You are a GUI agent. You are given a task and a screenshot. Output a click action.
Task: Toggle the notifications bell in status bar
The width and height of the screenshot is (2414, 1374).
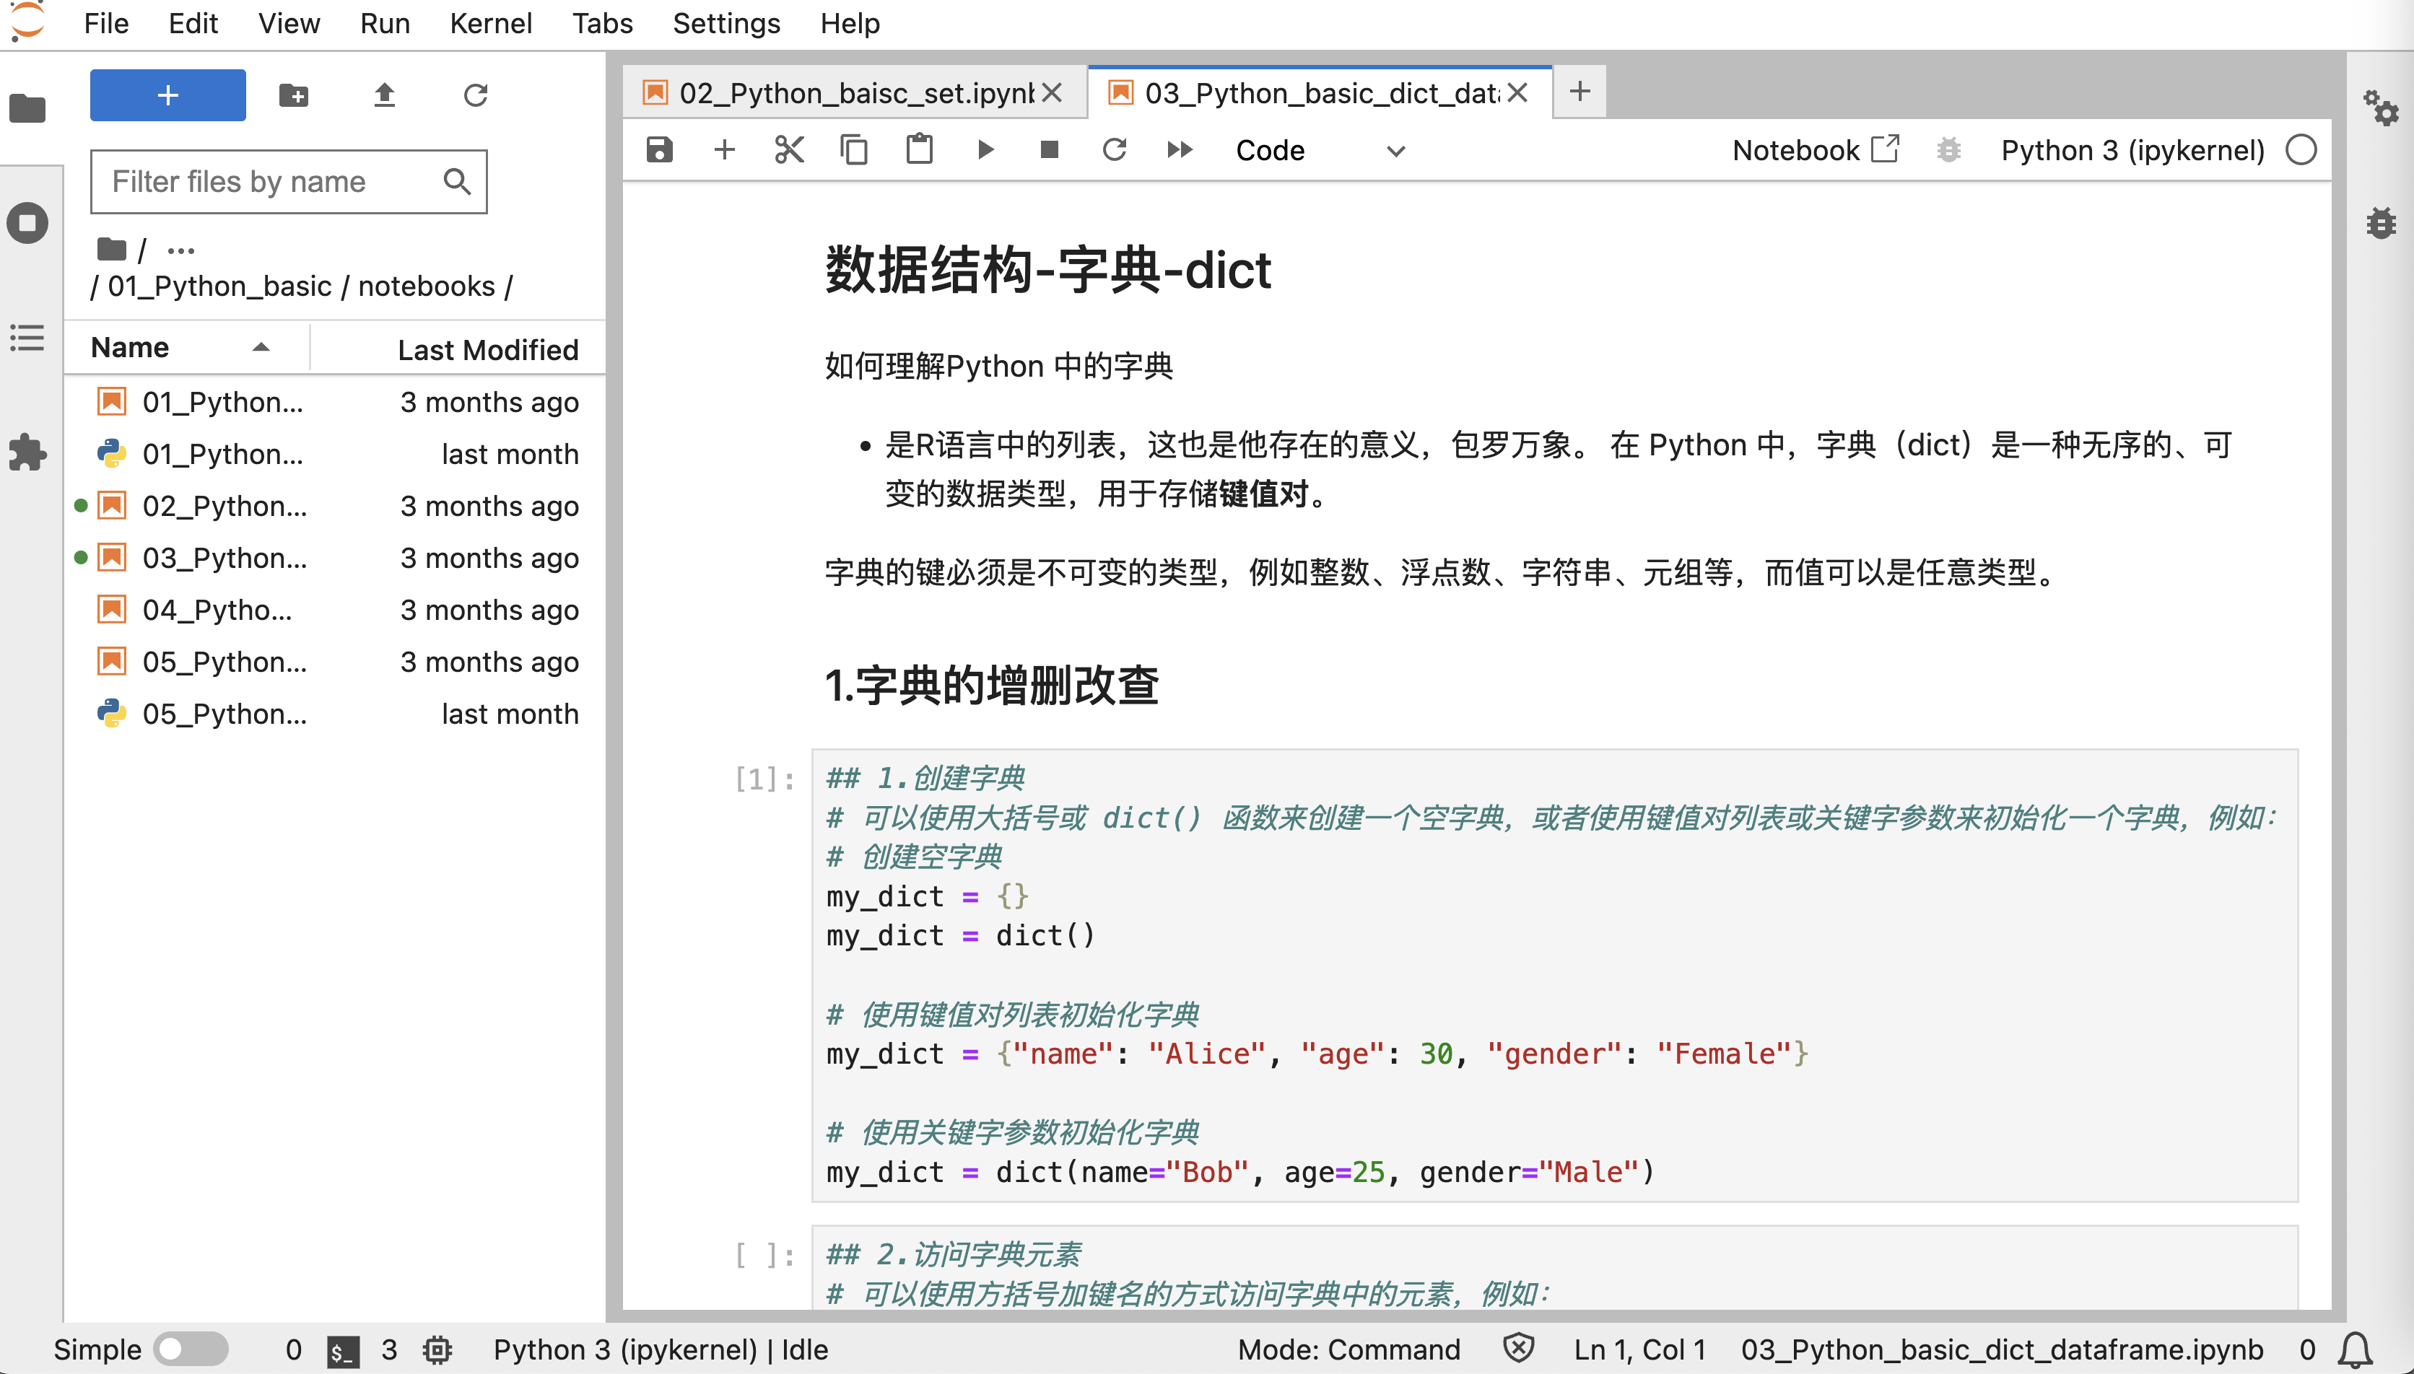(x=2356, y=1349)
